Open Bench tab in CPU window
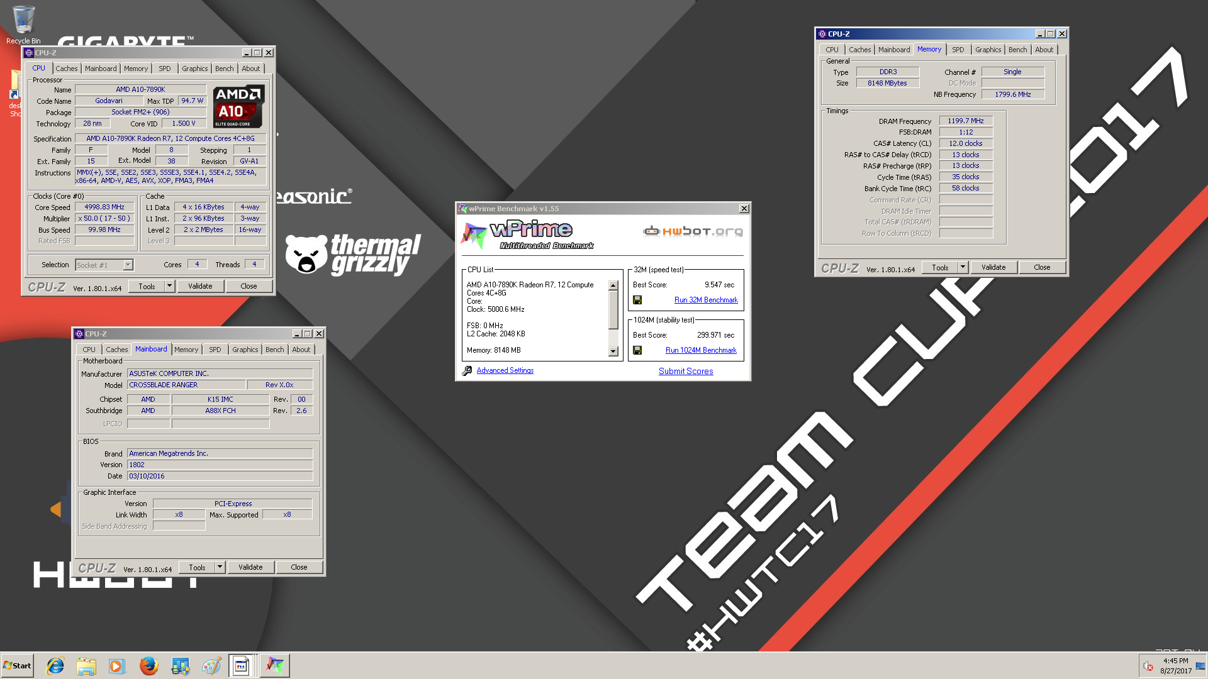Screen dimensions: 1208x679 pyautogui.click(x=225, y=69)
